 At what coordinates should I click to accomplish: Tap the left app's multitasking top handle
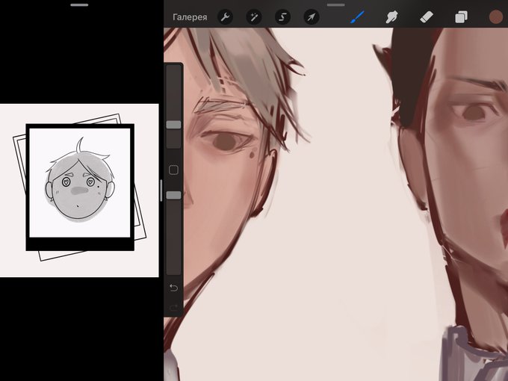point(79,5)
